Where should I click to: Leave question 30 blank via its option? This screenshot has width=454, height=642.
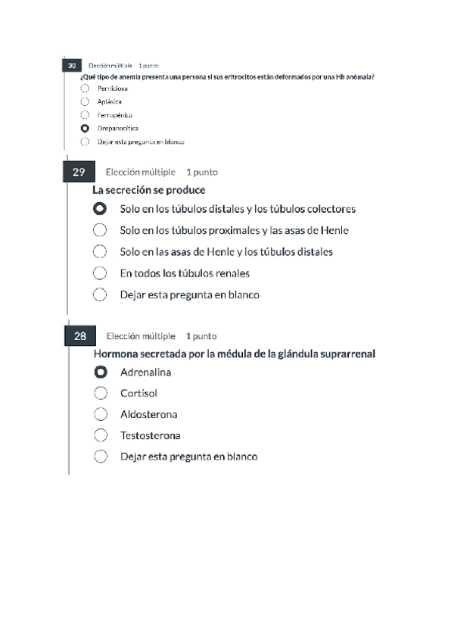pyautogui.click(x=83, y=142)
